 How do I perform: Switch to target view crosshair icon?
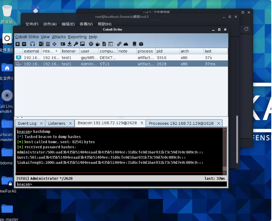[54, 44]
